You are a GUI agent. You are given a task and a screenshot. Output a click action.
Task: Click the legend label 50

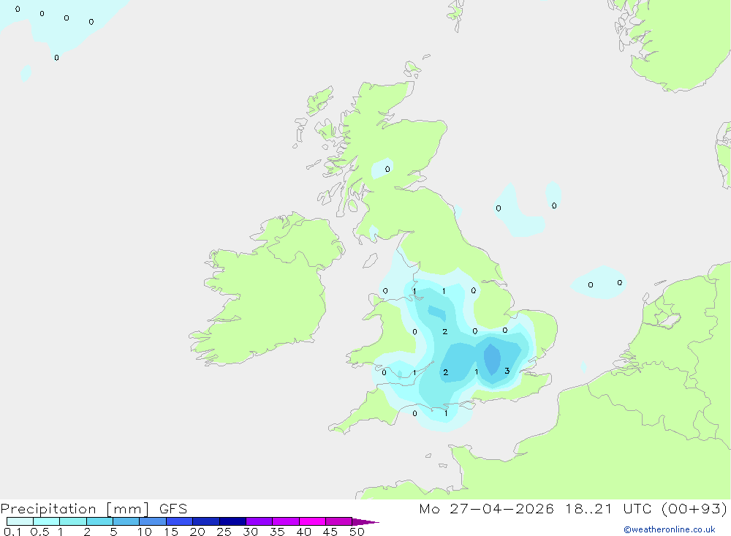pyautogui.click(x=357, y=532)
